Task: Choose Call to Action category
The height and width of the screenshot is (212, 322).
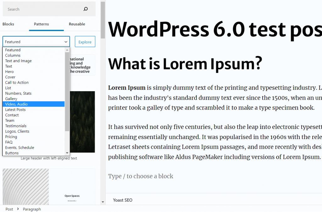Action: point(17,82)
